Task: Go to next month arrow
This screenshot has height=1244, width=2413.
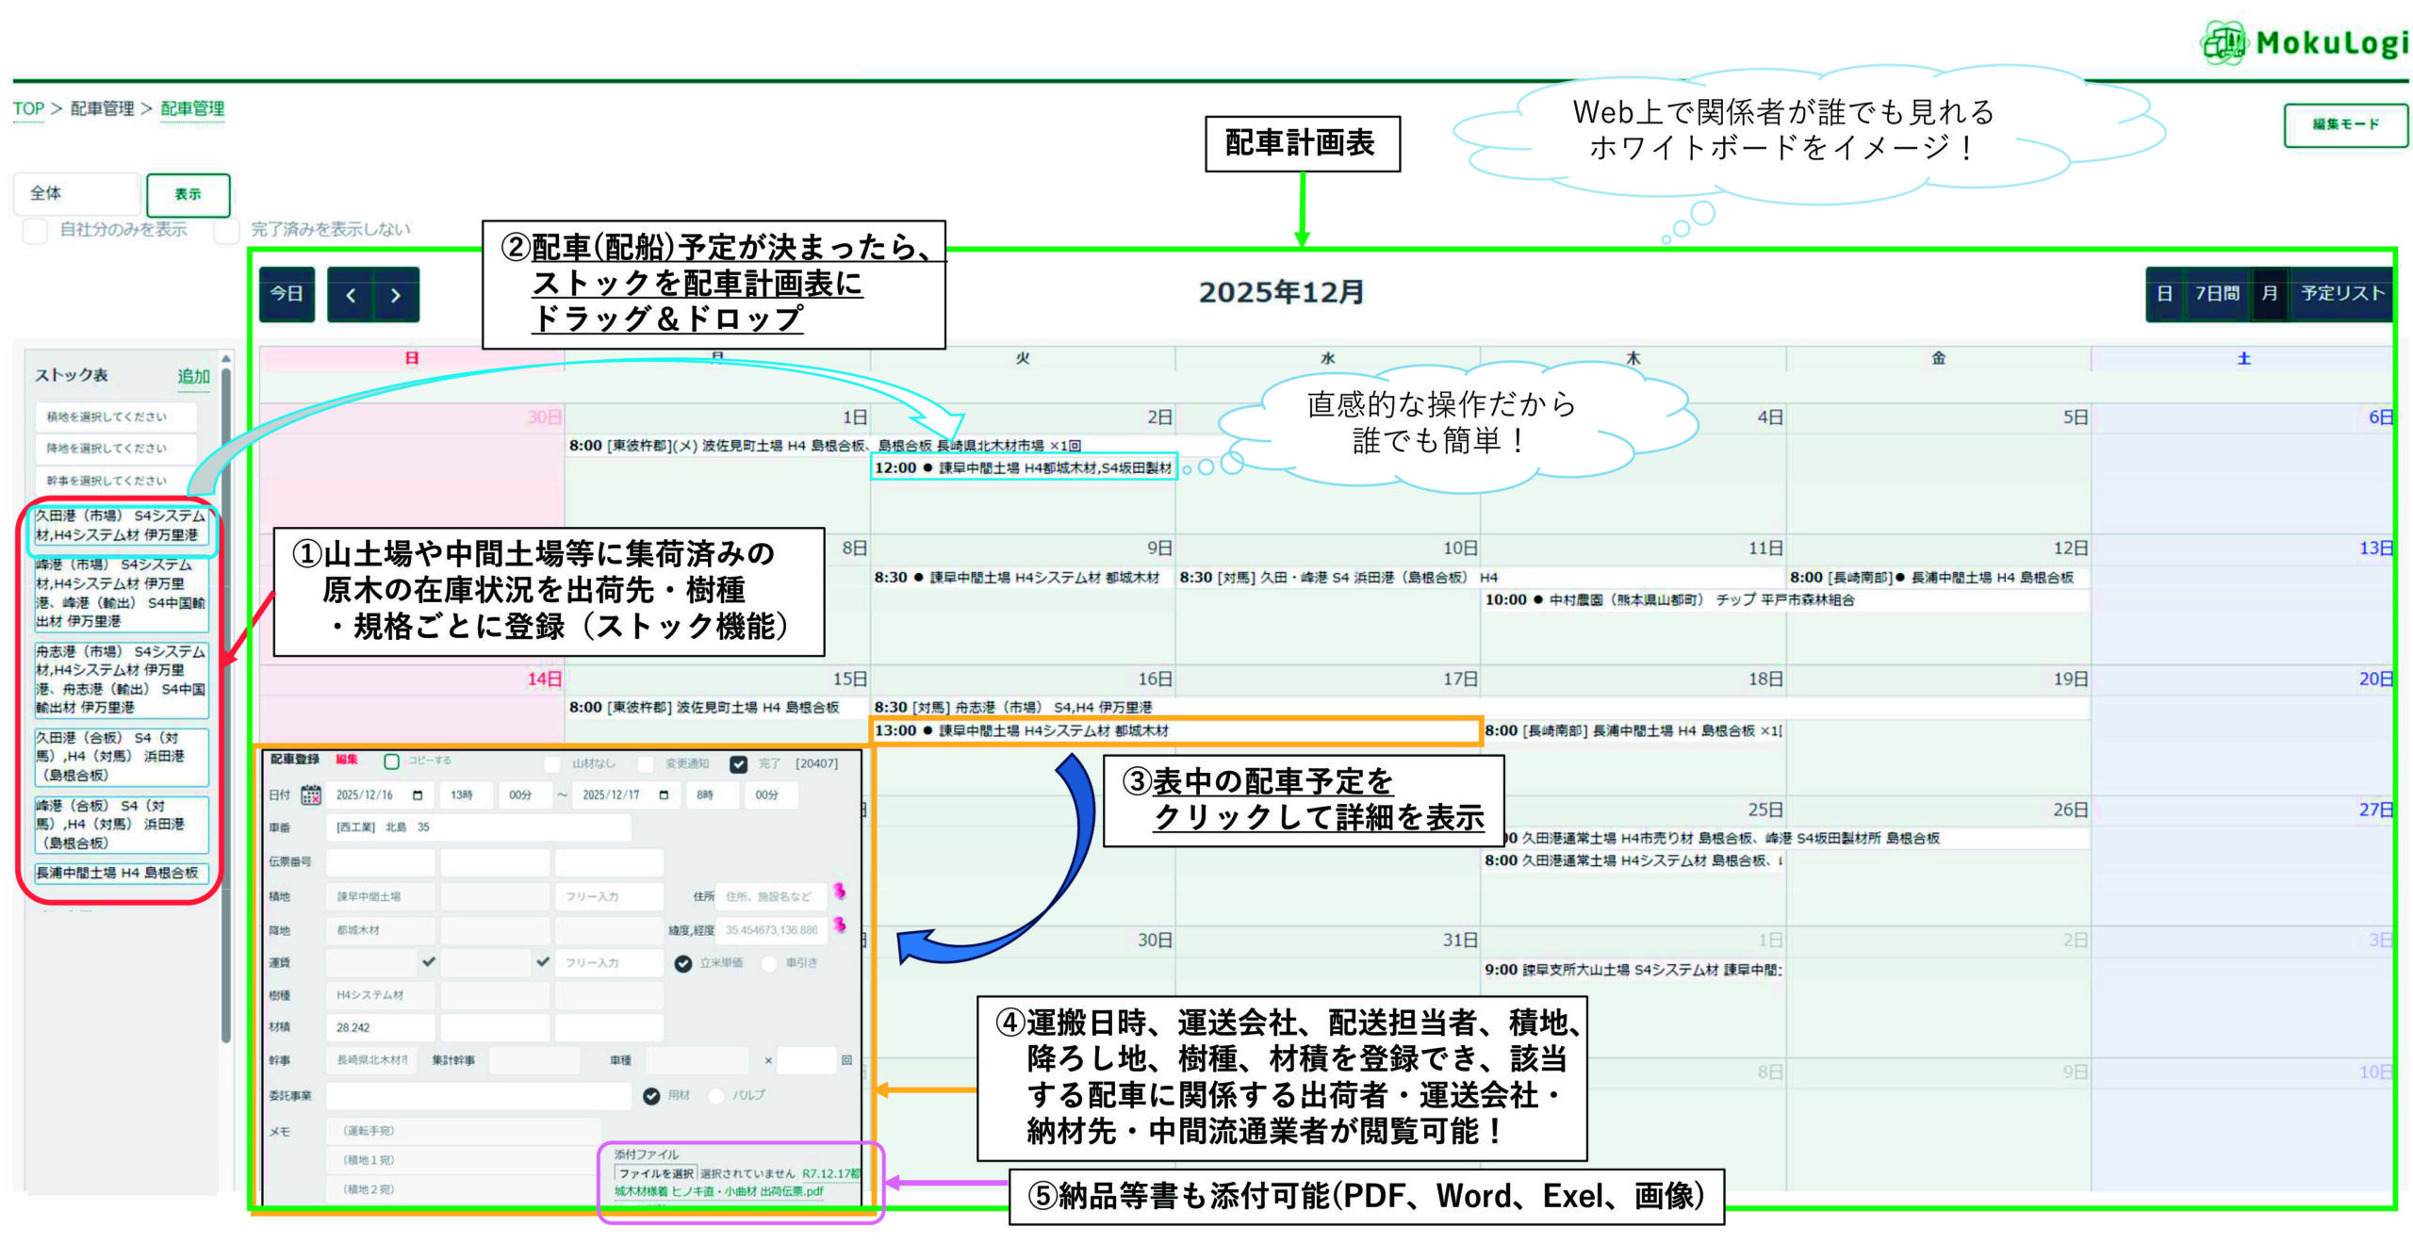Action: [395, 295]
